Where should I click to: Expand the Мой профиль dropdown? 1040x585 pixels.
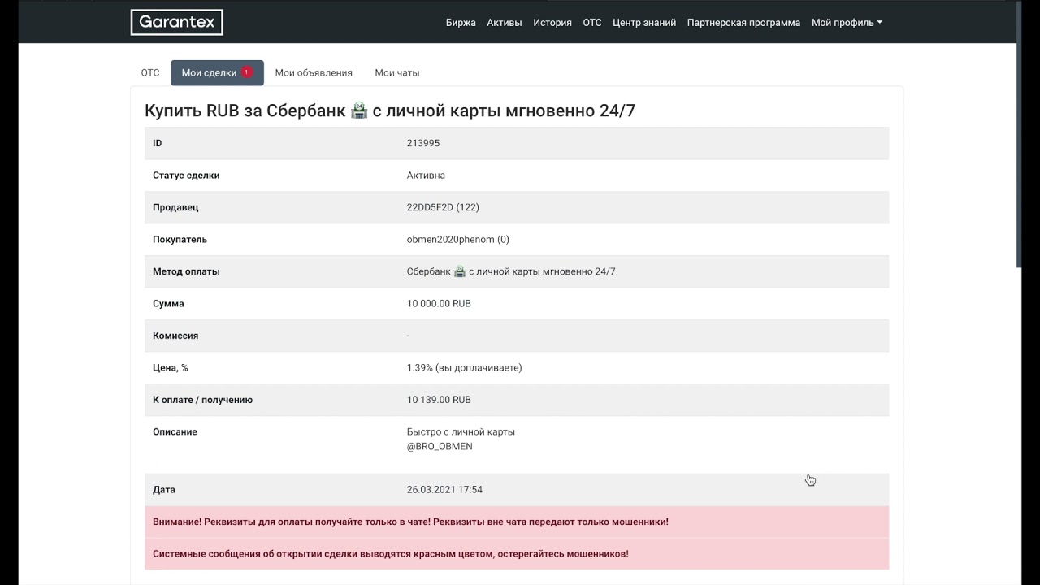click(x=847, y=23)
